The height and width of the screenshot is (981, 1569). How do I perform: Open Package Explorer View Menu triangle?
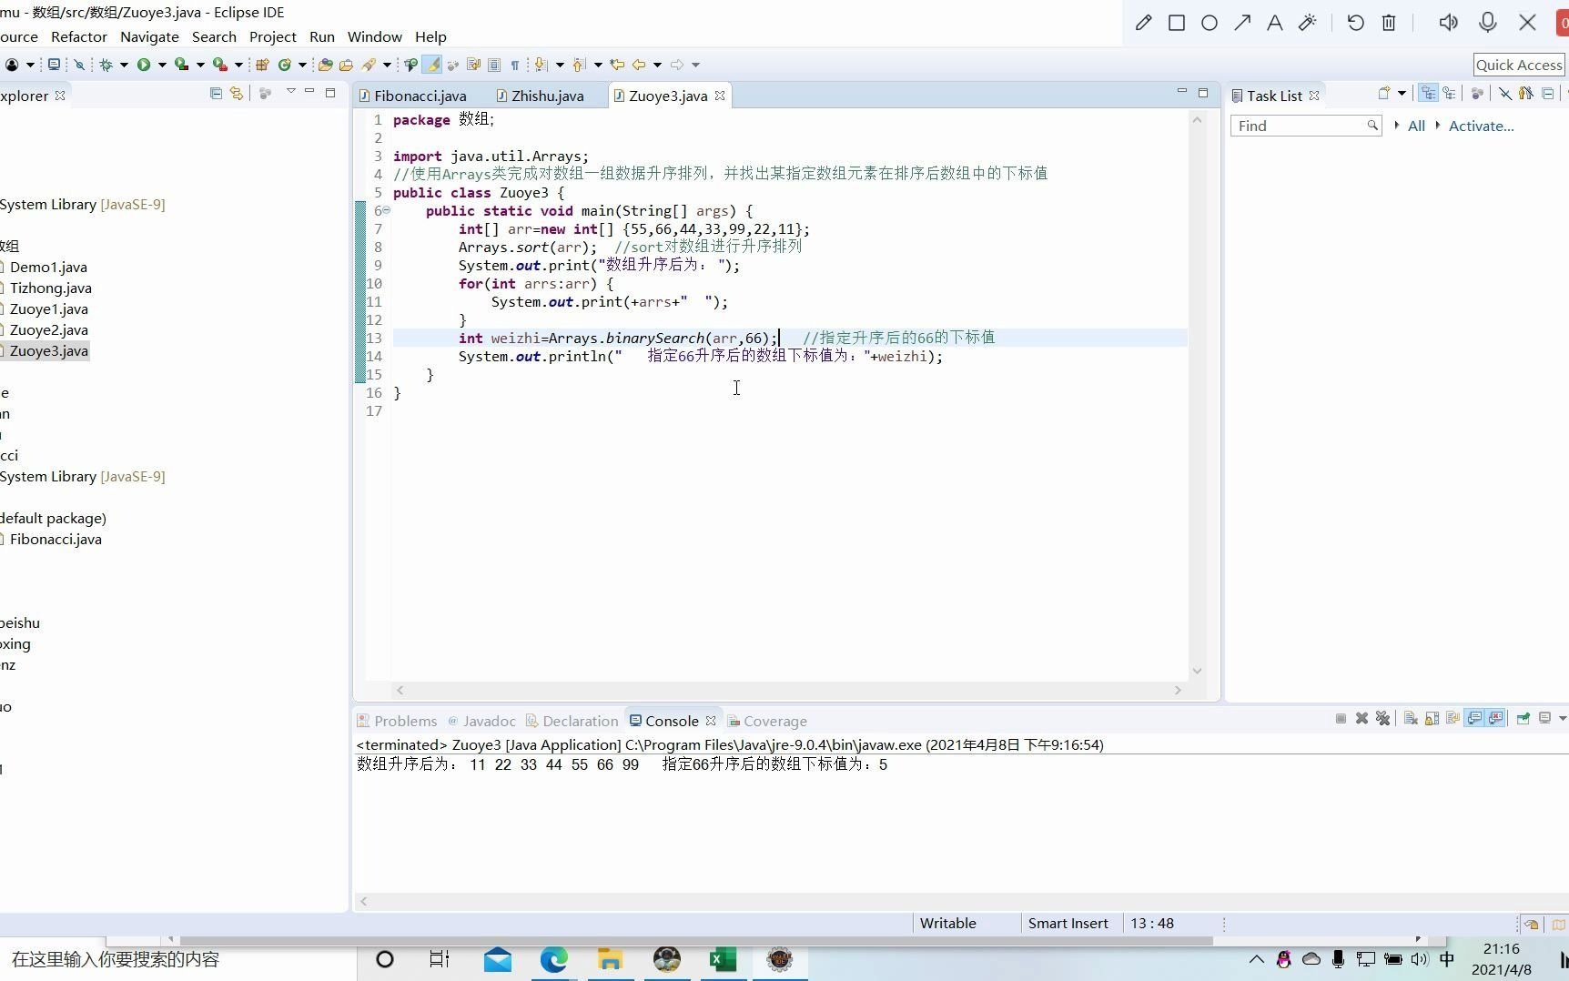coord(291,91)
